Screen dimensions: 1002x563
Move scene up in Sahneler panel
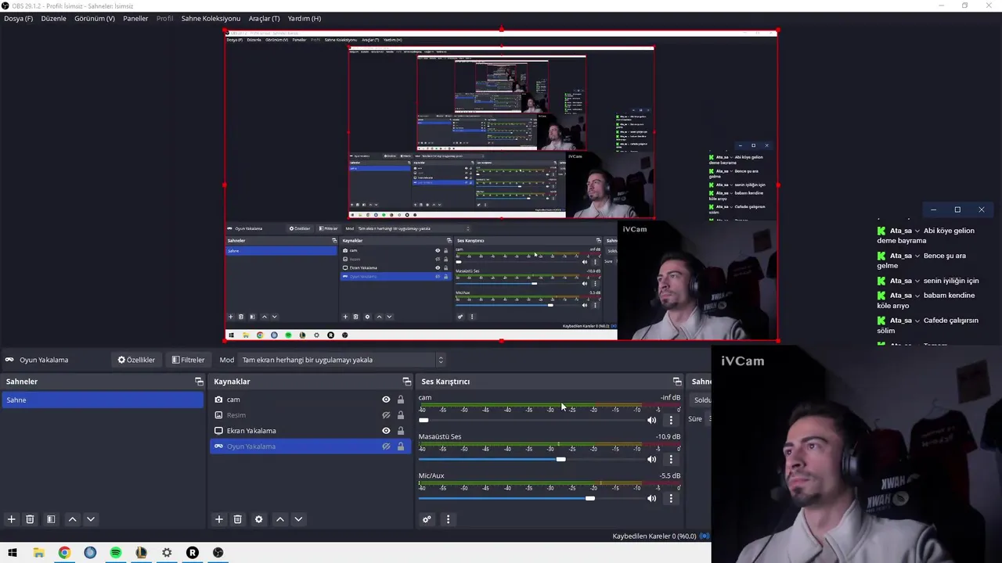[x=72, y=519]
